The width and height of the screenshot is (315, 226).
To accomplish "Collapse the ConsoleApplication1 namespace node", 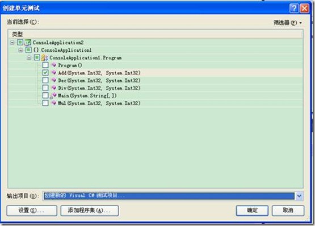I will click(x=20, y=50).
